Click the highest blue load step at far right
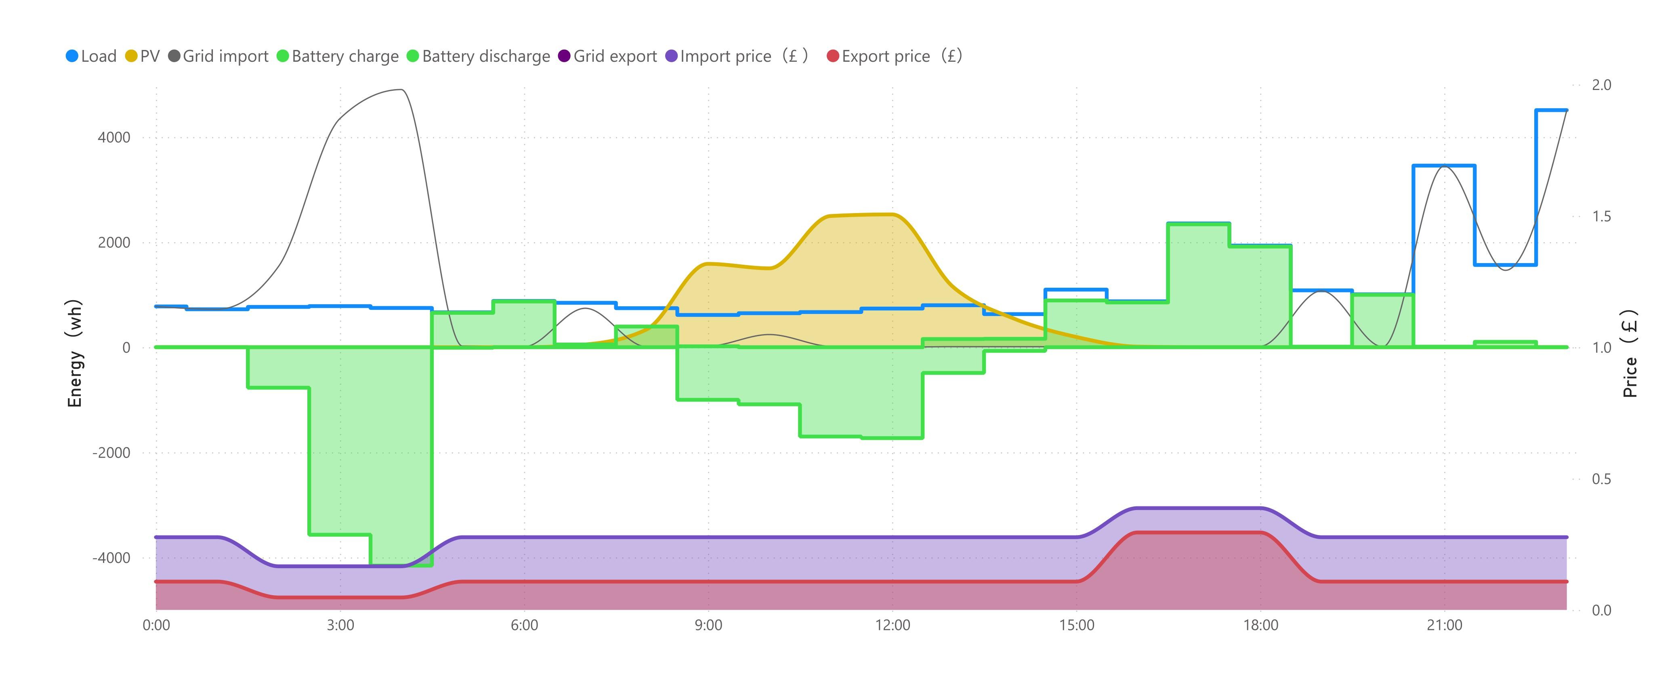The image size is (1676, 684). [x=1551, y=111]
